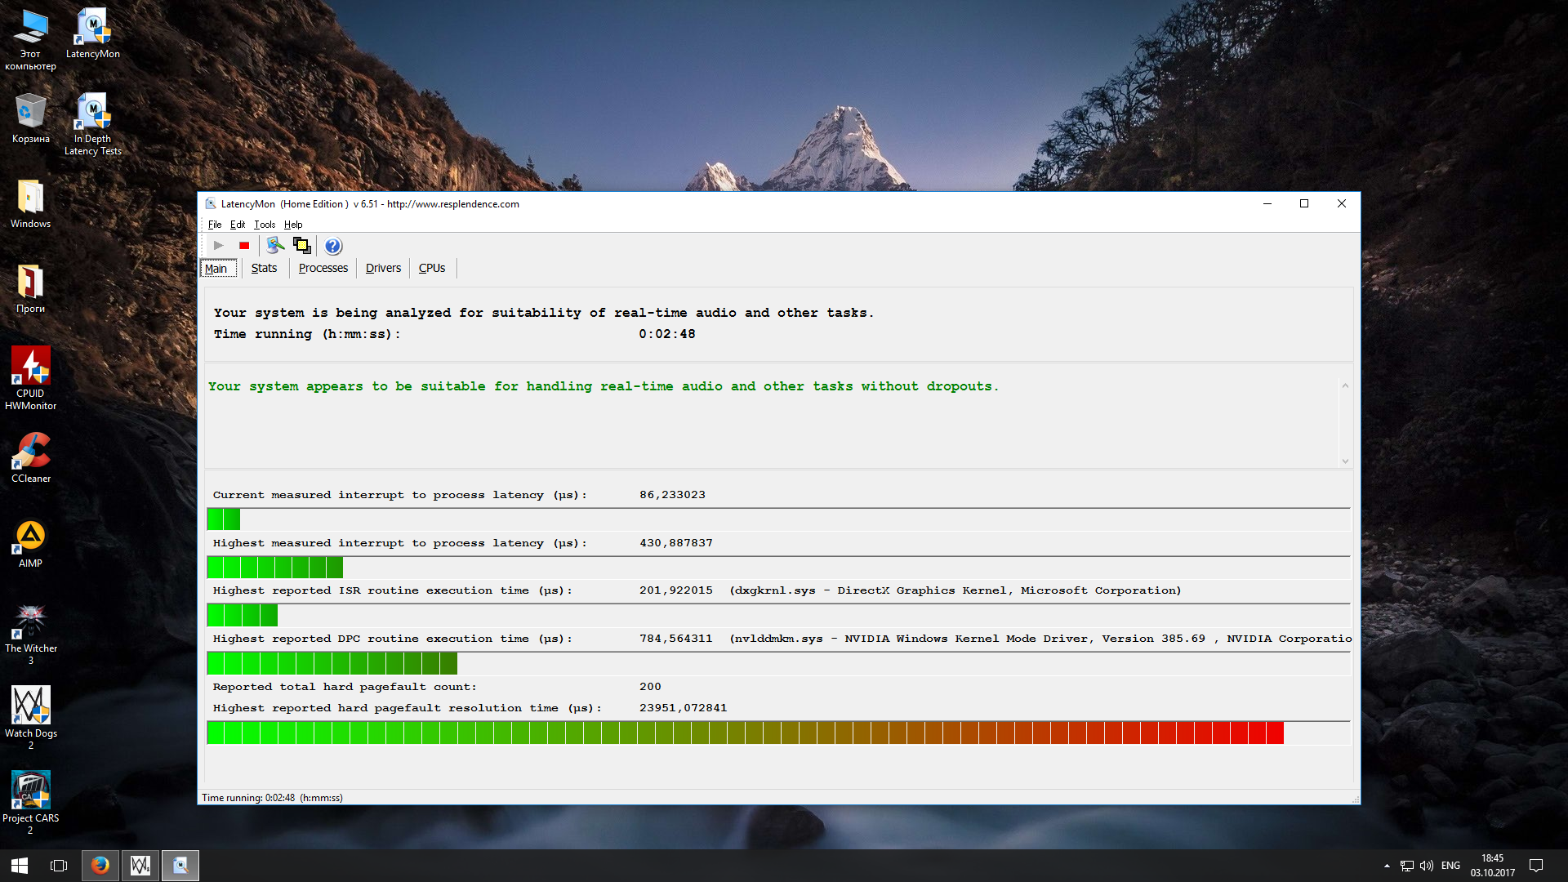Click Firefox icon in the taskbar

click(x=100, y=865)
